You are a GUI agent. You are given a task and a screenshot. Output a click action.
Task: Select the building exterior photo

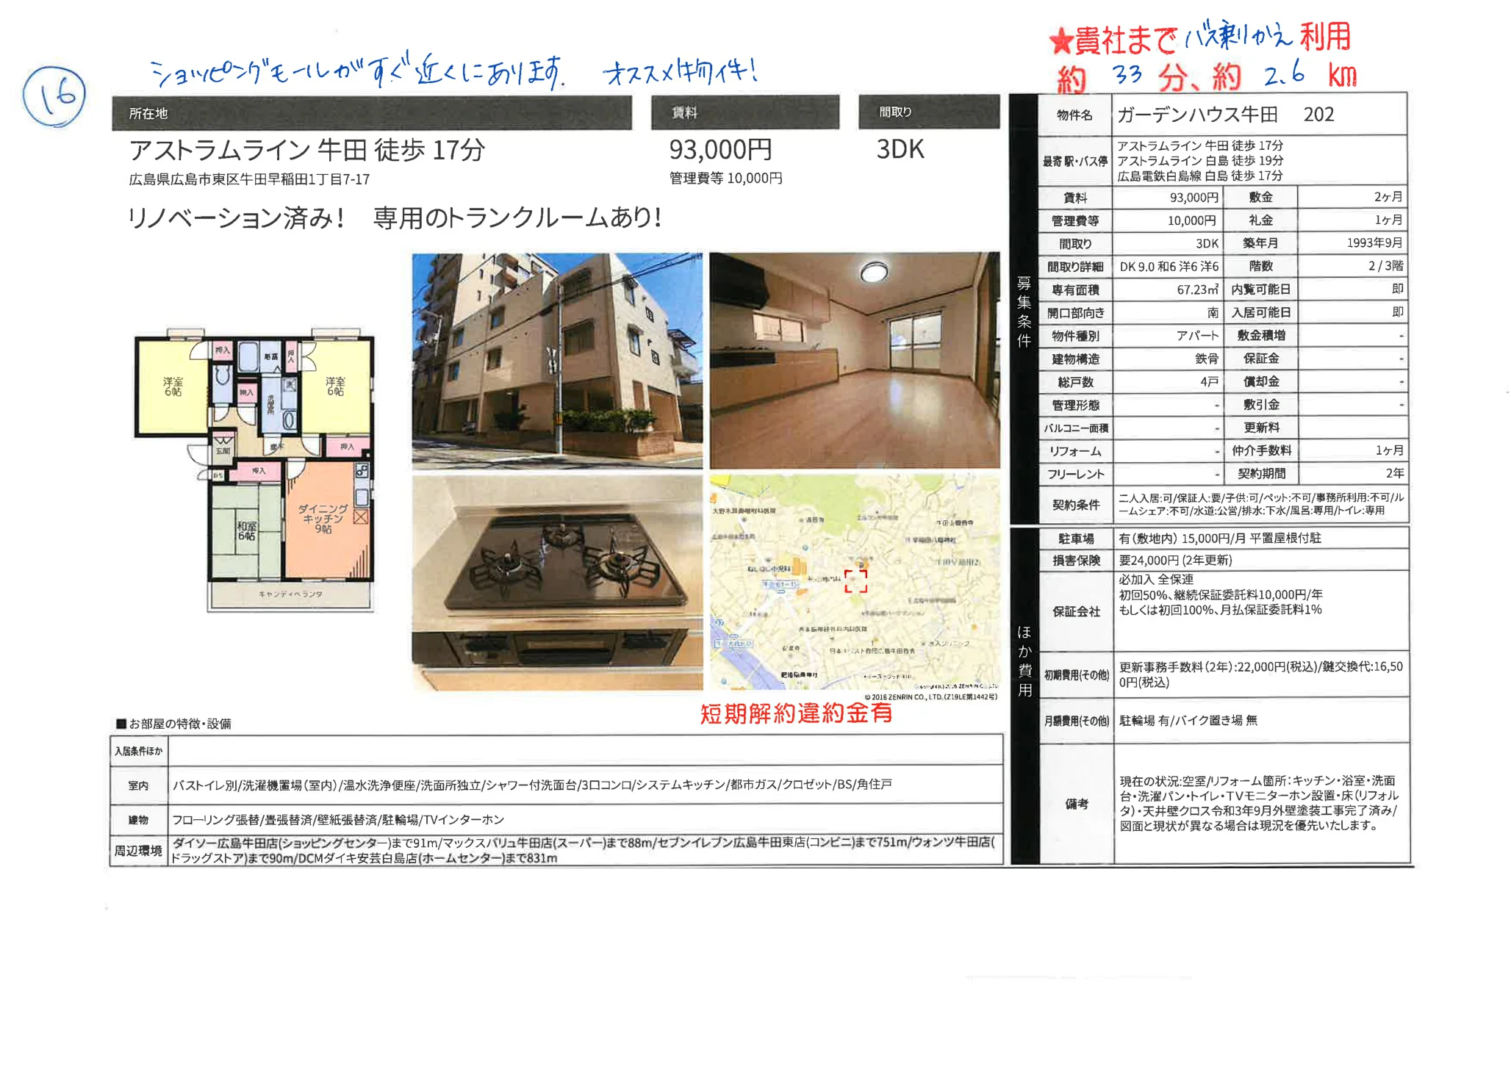point(557,361)
